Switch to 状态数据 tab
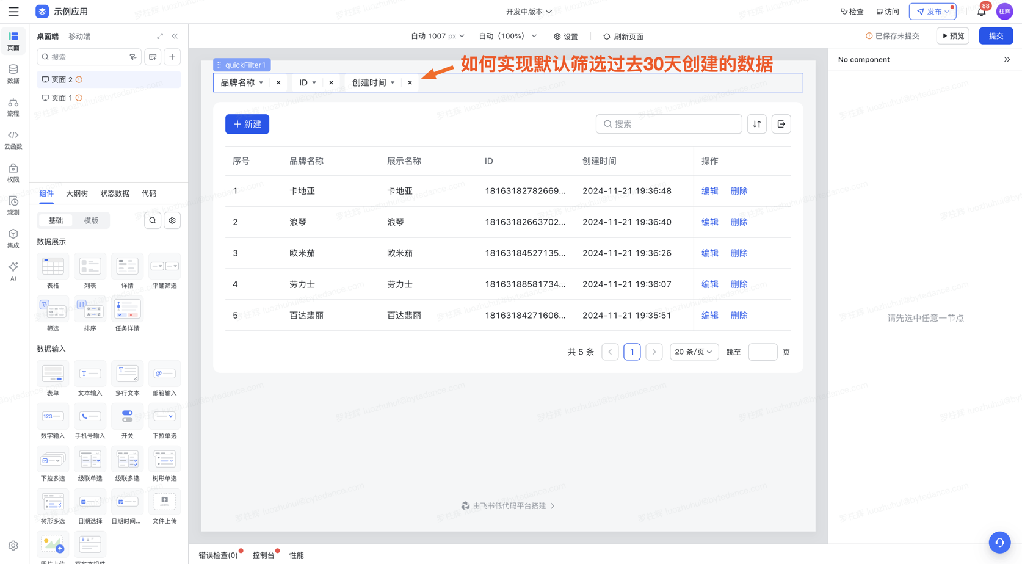The image size is (1022, 564). [x=115, y=193]
